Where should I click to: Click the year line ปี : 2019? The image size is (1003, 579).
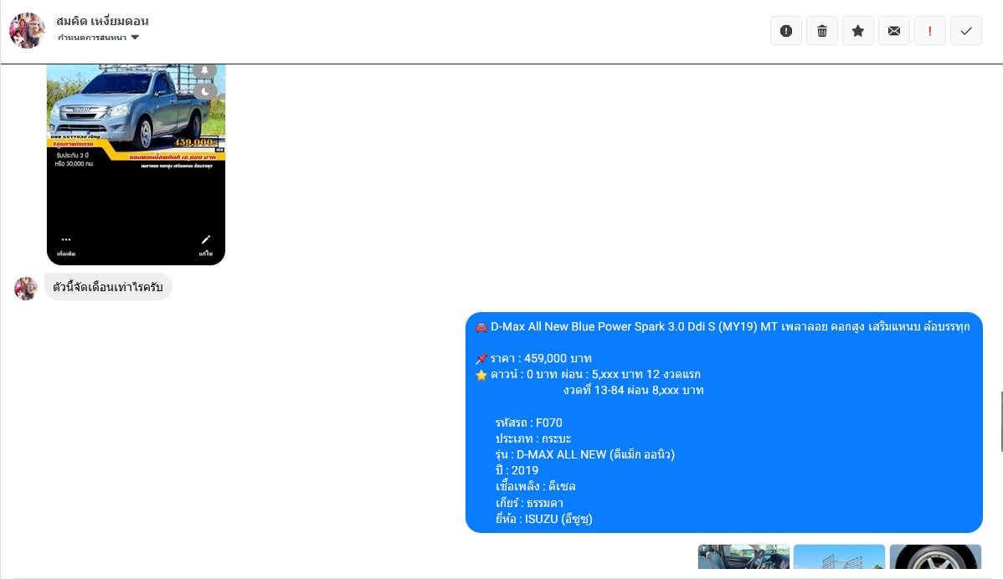517,471
